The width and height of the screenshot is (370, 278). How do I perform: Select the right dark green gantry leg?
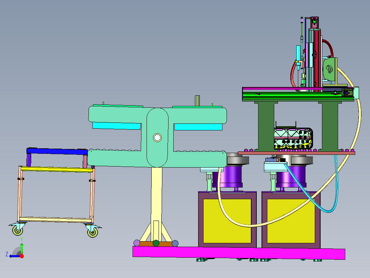tap(330, 126)
